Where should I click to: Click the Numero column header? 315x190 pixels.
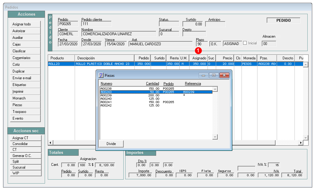(107, 84)
